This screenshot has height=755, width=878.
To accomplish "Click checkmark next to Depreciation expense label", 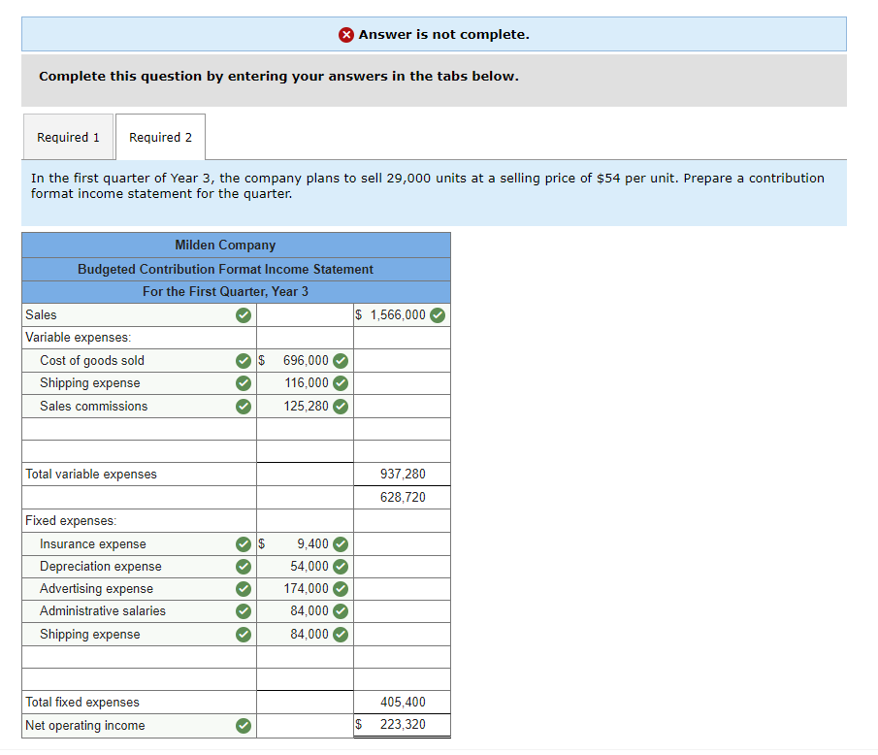I will [x=243, y=567].
